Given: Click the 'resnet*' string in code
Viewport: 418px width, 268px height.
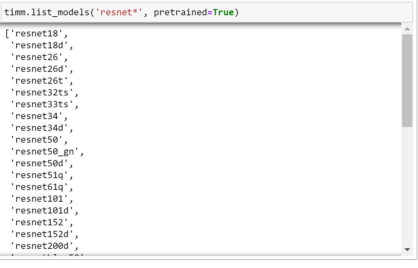Looking at the screenshot, I should pyautogui.click(x=119, y=12).
